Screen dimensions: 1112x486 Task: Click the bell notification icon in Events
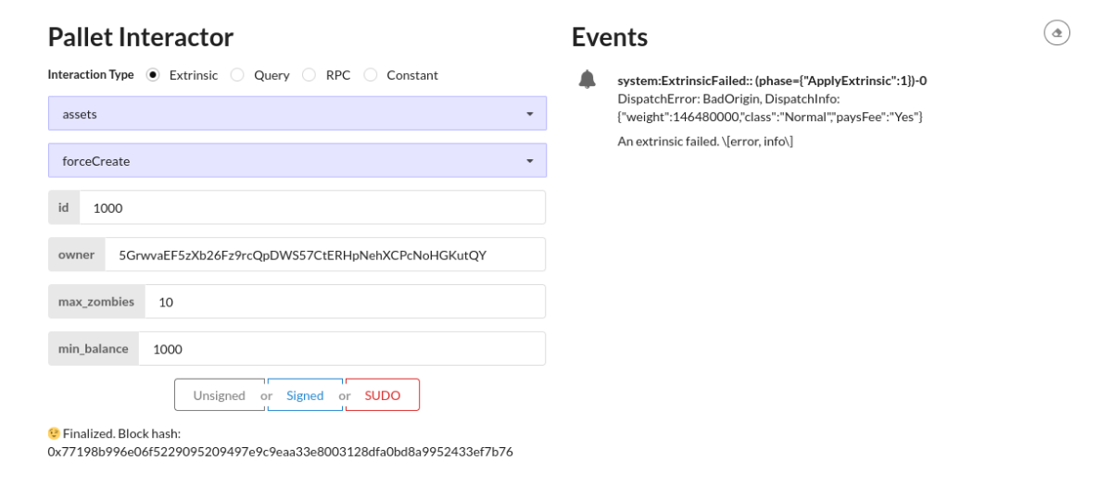pos(588,80)
